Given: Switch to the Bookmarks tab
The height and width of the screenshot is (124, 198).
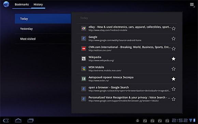Looking at the screenshot, I should pyautogui.click(x=22, y=4).
